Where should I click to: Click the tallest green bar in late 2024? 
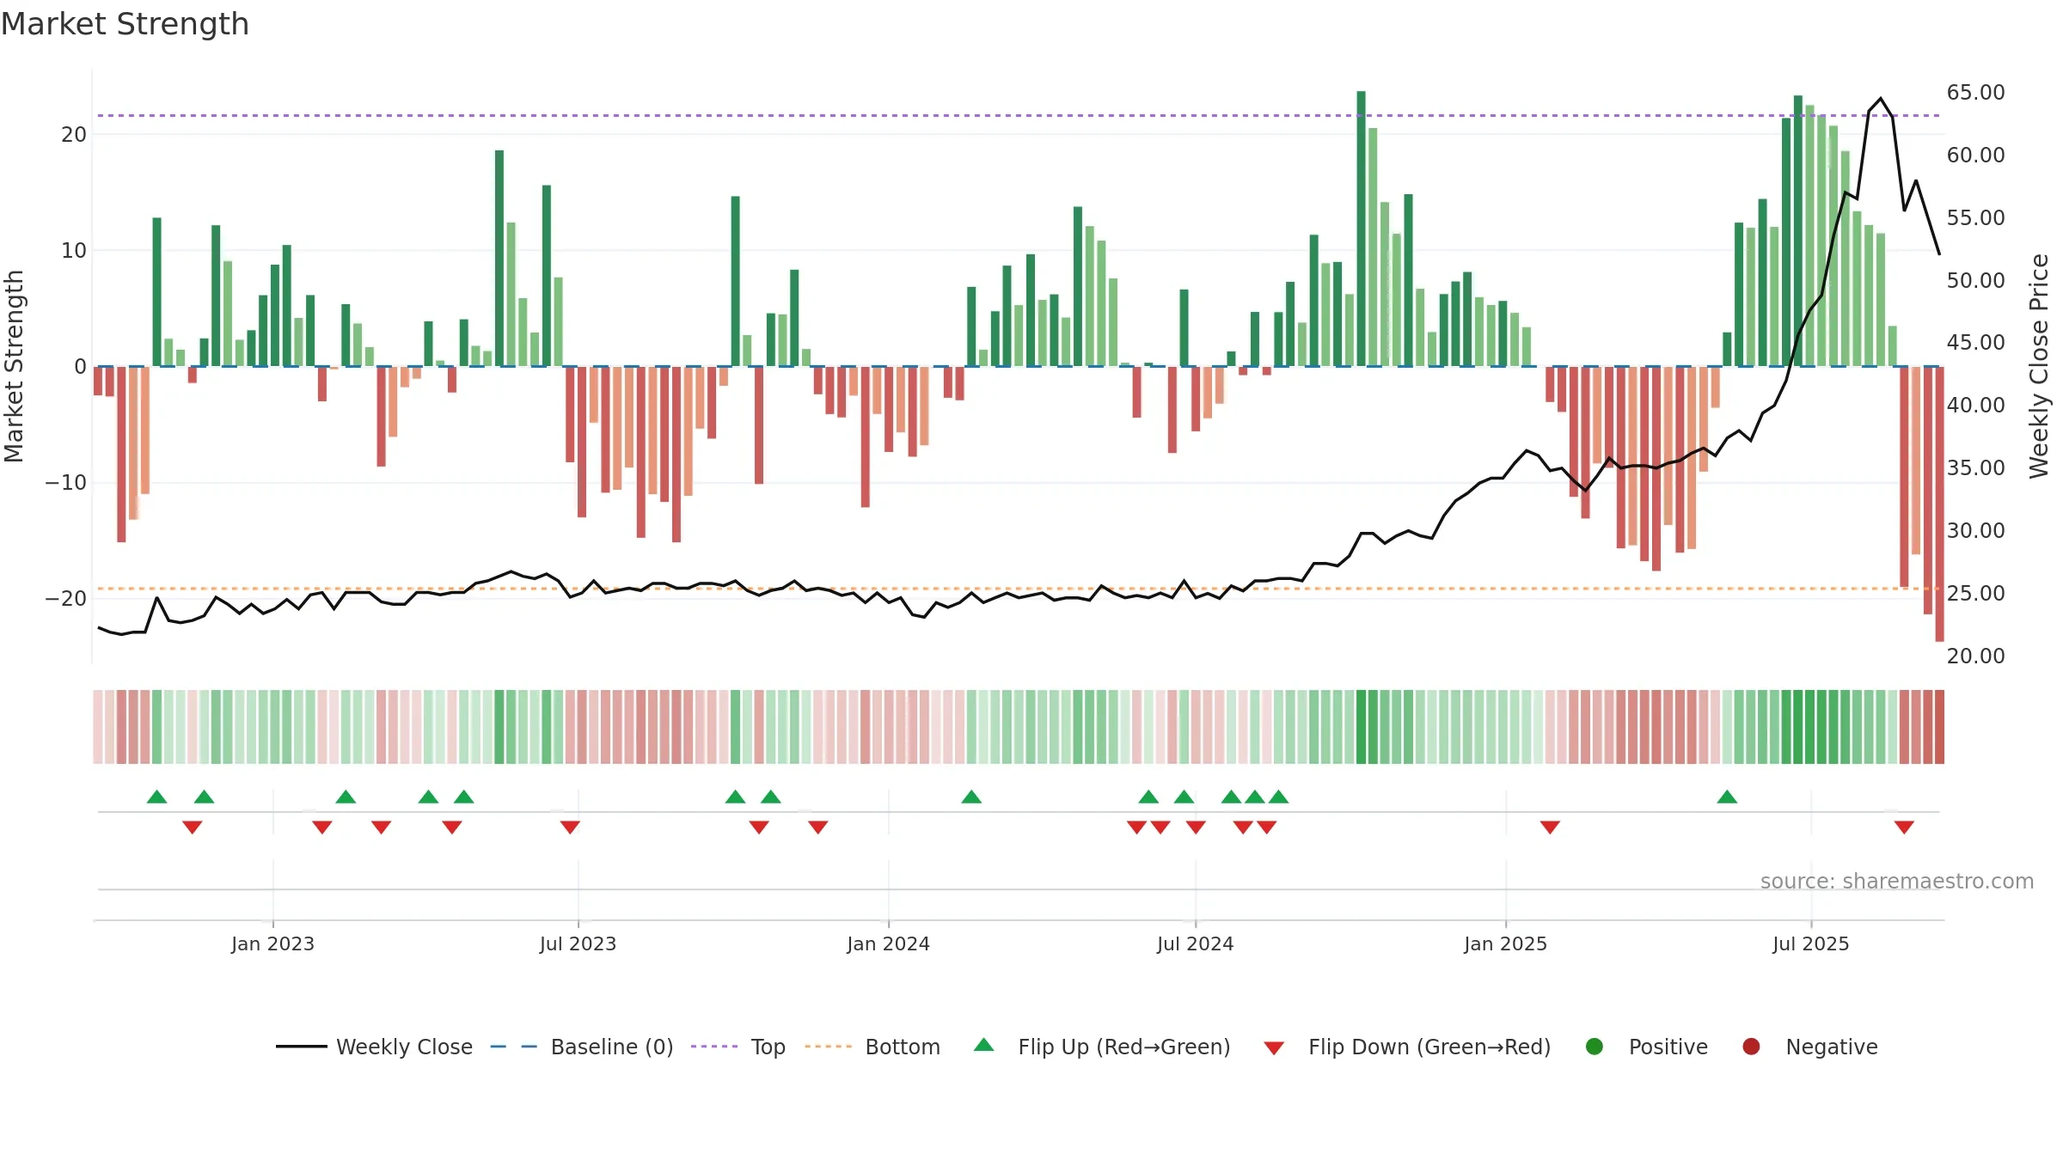click(1361, 229)
